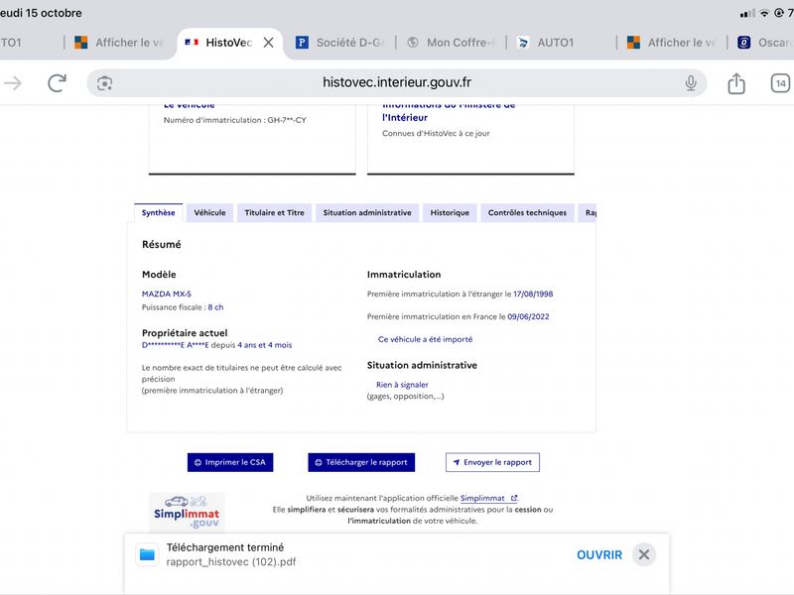The height and width of the screenshot is (595, 794).
Task: Click the Télécharger le rapport button
Action: [361, 462]
